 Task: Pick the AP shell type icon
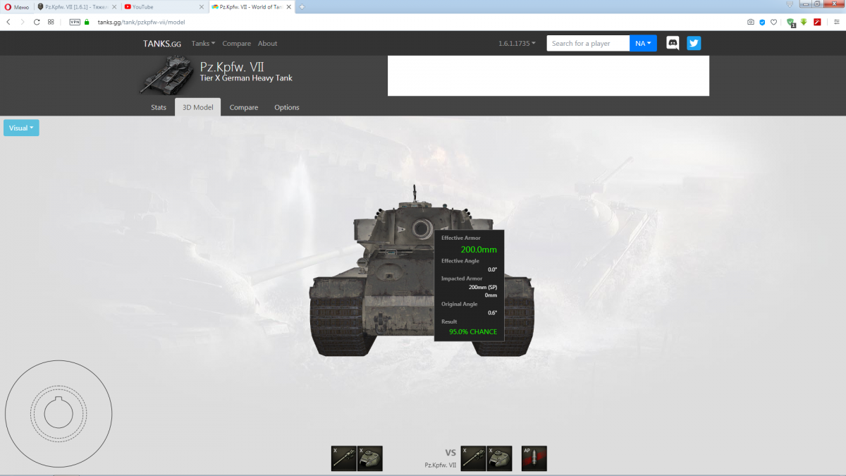[534, 458]
